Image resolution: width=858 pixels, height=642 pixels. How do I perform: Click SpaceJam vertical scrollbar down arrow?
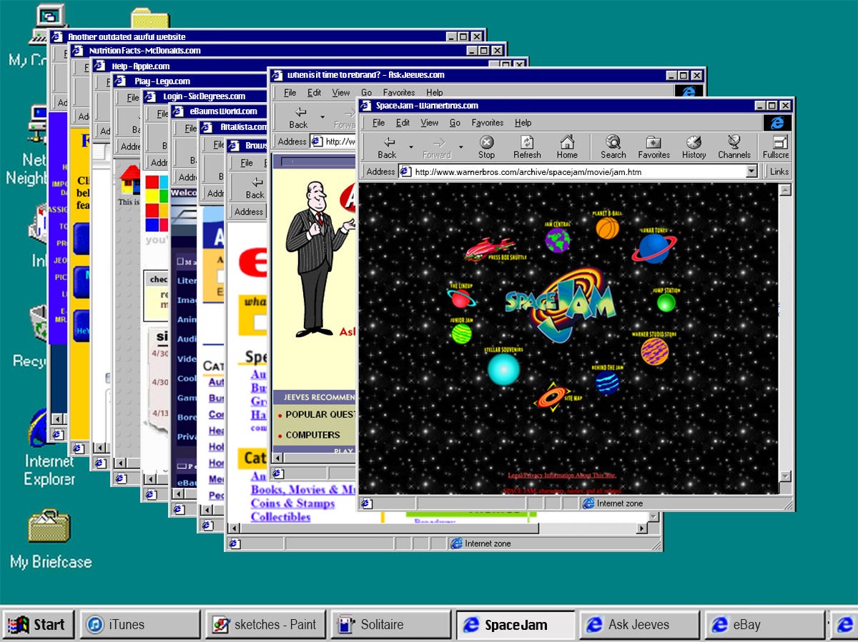pyautogui.click(x=785, y=476)
